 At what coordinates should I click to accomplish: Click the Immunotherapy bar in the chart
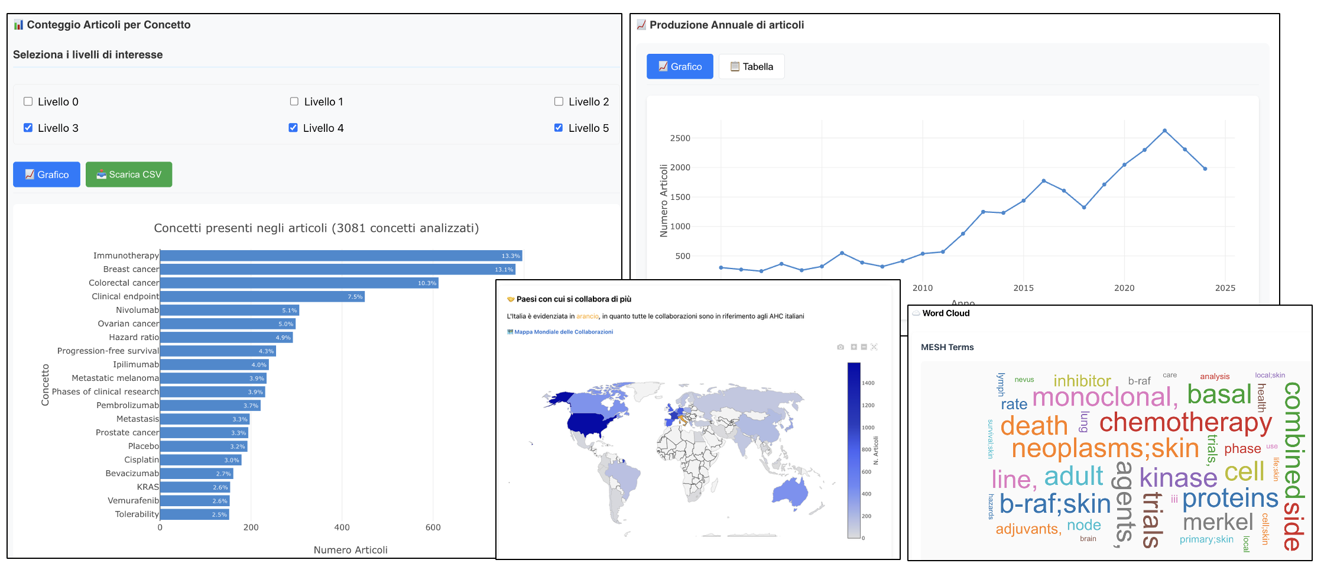tap(340, 256)
